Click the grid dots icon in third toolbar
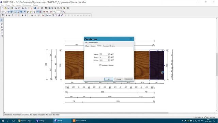This screenshot has height=123, width=218. [2, 15]
